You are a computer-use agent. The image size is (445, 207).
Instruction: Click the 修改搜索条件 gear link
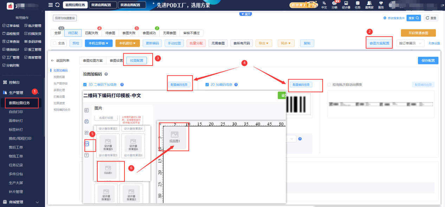(394, 18)
